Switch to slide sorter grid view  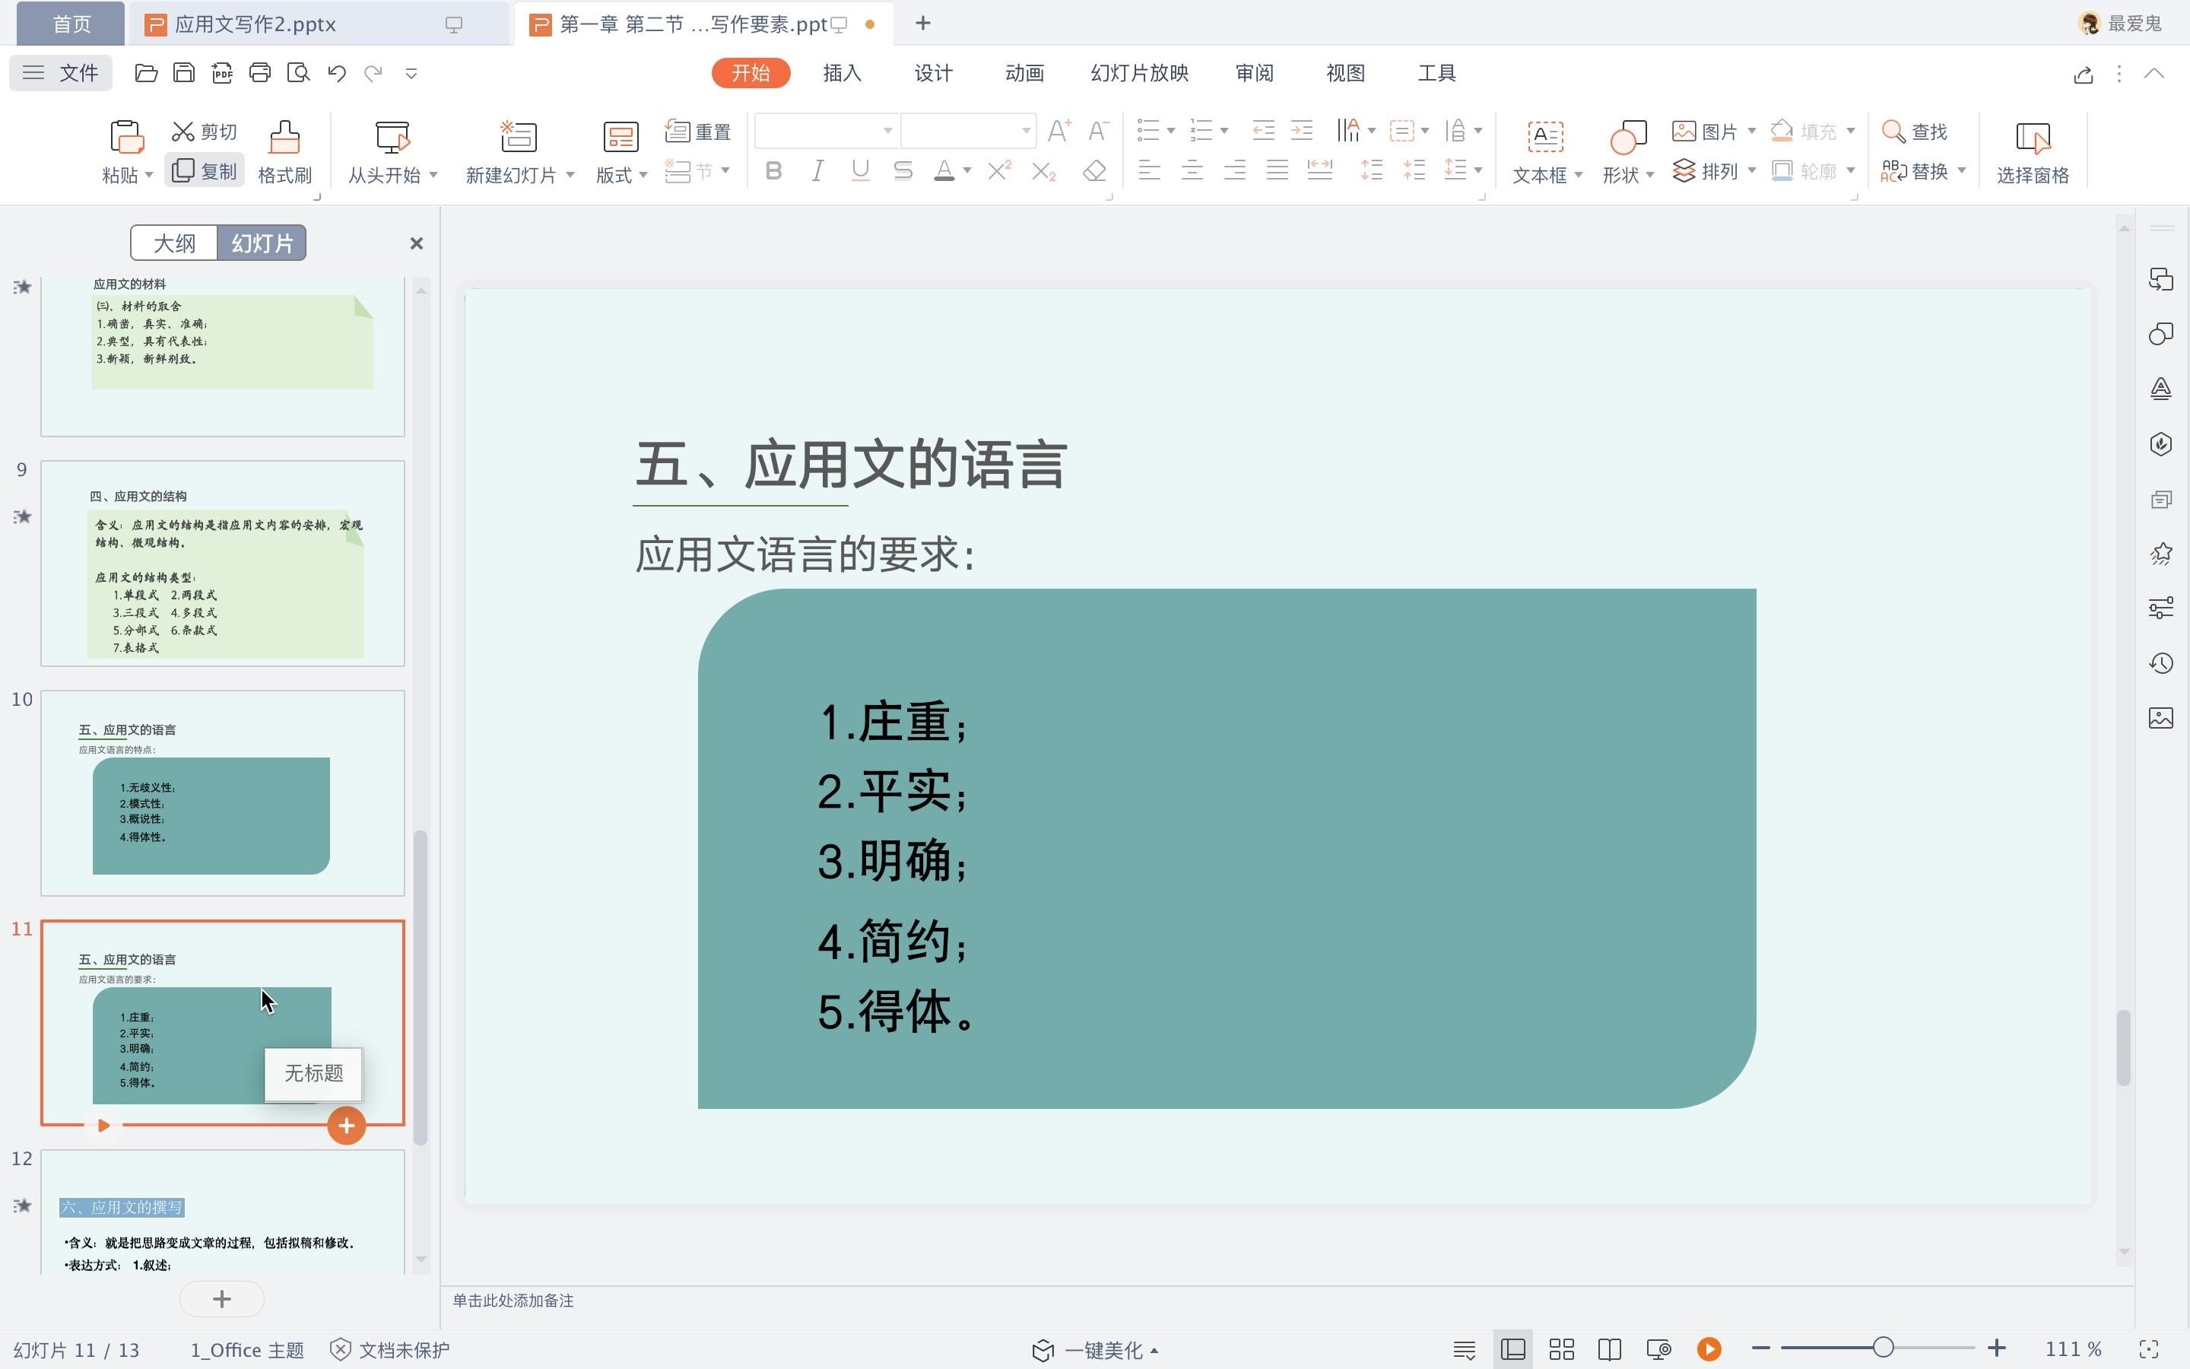(1562, 1349)
